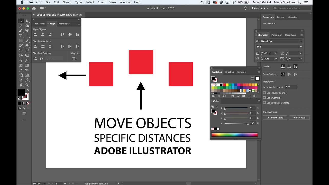Open Learn lightbulb icon in top bar

(245, 8)
